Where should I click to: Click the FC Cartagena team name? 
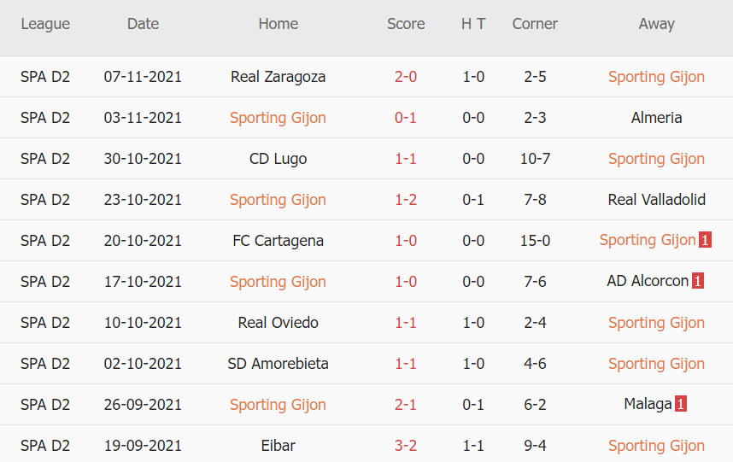(278, 241)
